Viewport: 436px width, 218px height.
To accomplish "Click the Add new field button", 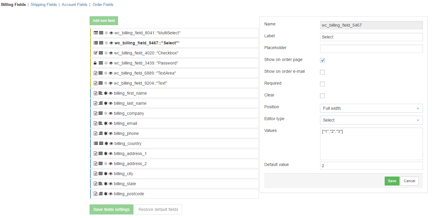I will 104,21.
